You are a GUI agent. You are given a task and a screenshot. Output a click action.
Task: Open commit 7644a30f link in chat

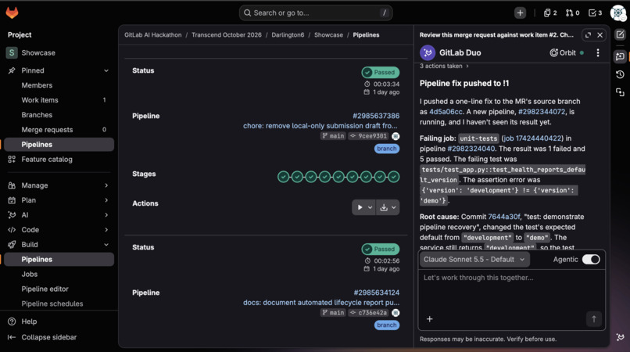(x=504, y=217)
